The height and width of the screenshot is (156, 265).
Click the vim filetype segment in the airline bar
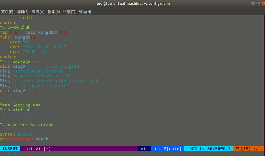point(144,149)
